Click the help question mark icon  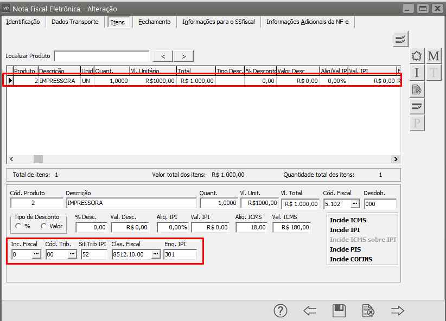280,311
